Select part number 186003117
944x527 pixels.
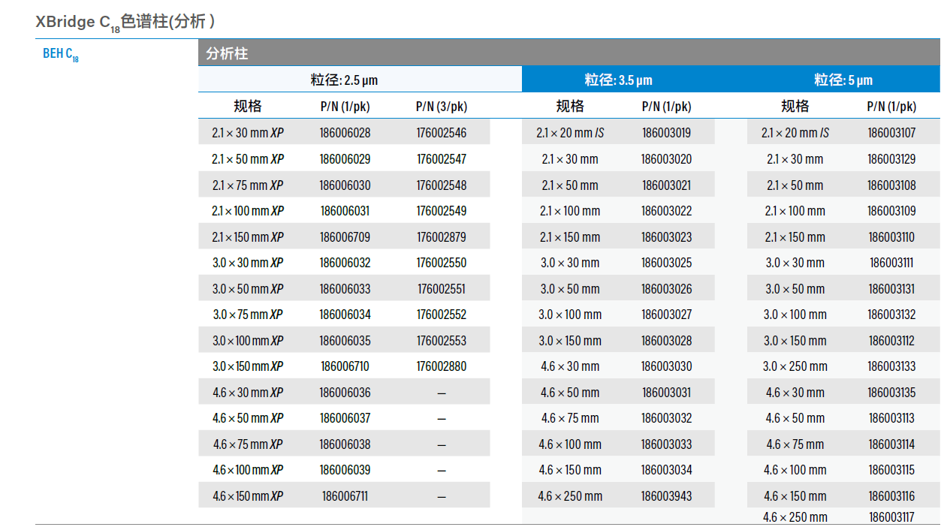click(x=891, y=517)
